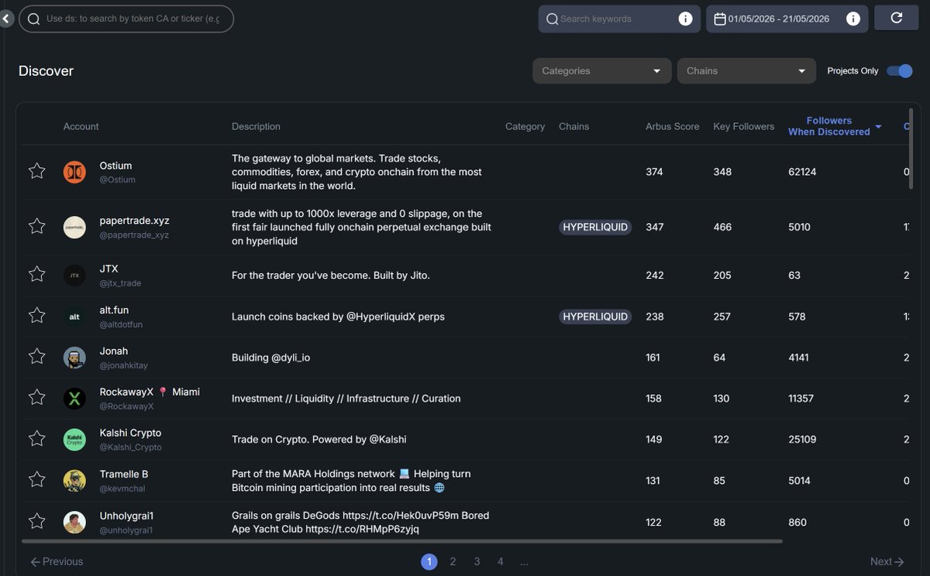Star the RockawayX account
Screen dimensions: 930x576
(x=36, y=397)
